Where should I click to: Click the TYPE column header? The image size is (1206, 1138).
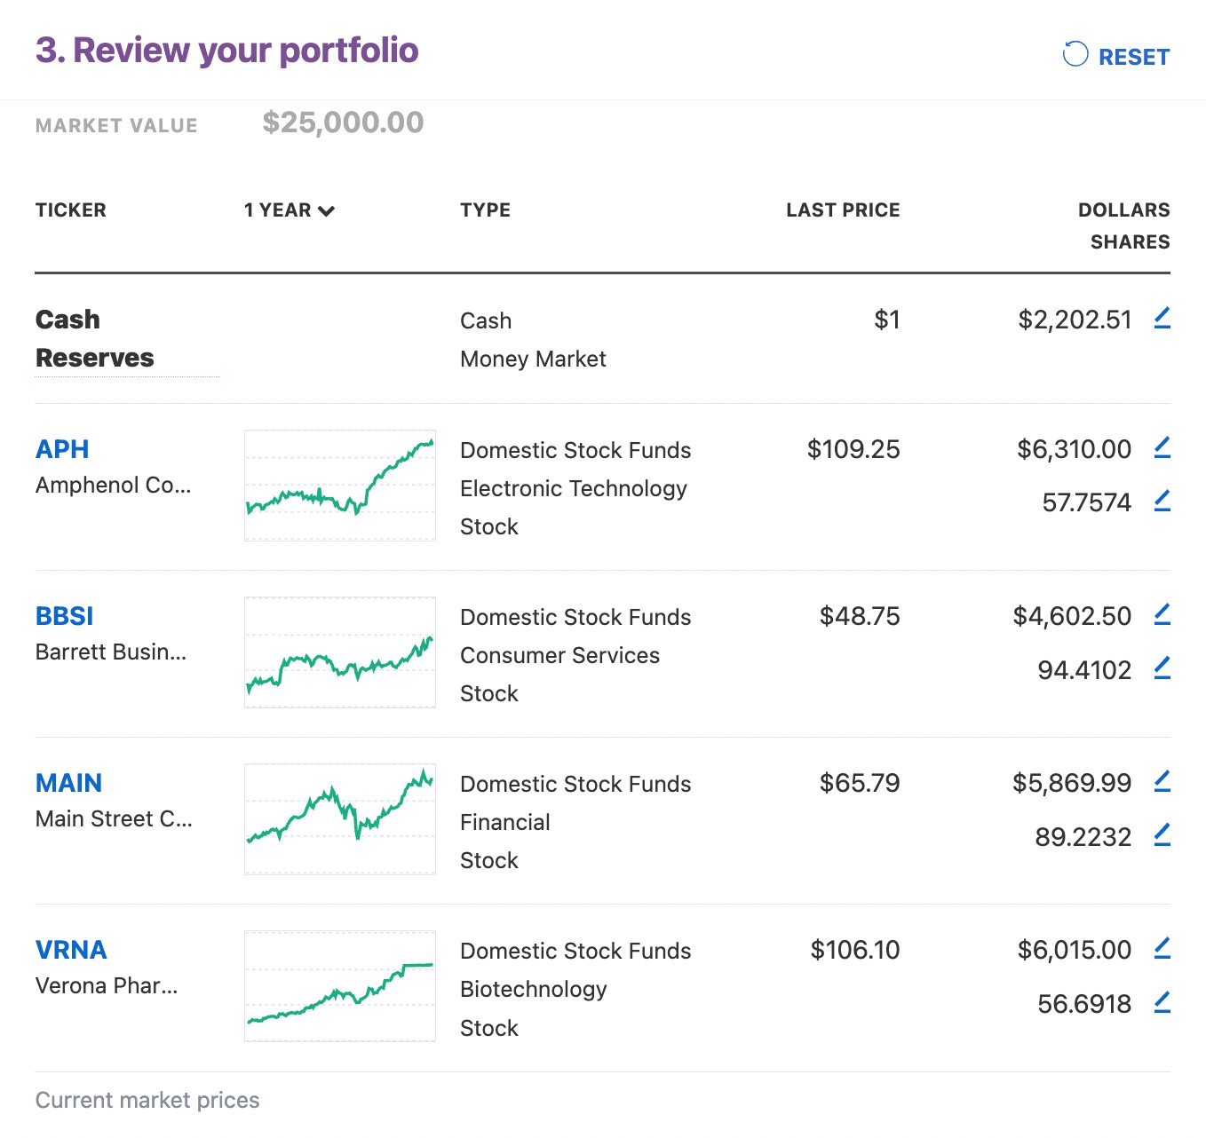tap(486, 210)
